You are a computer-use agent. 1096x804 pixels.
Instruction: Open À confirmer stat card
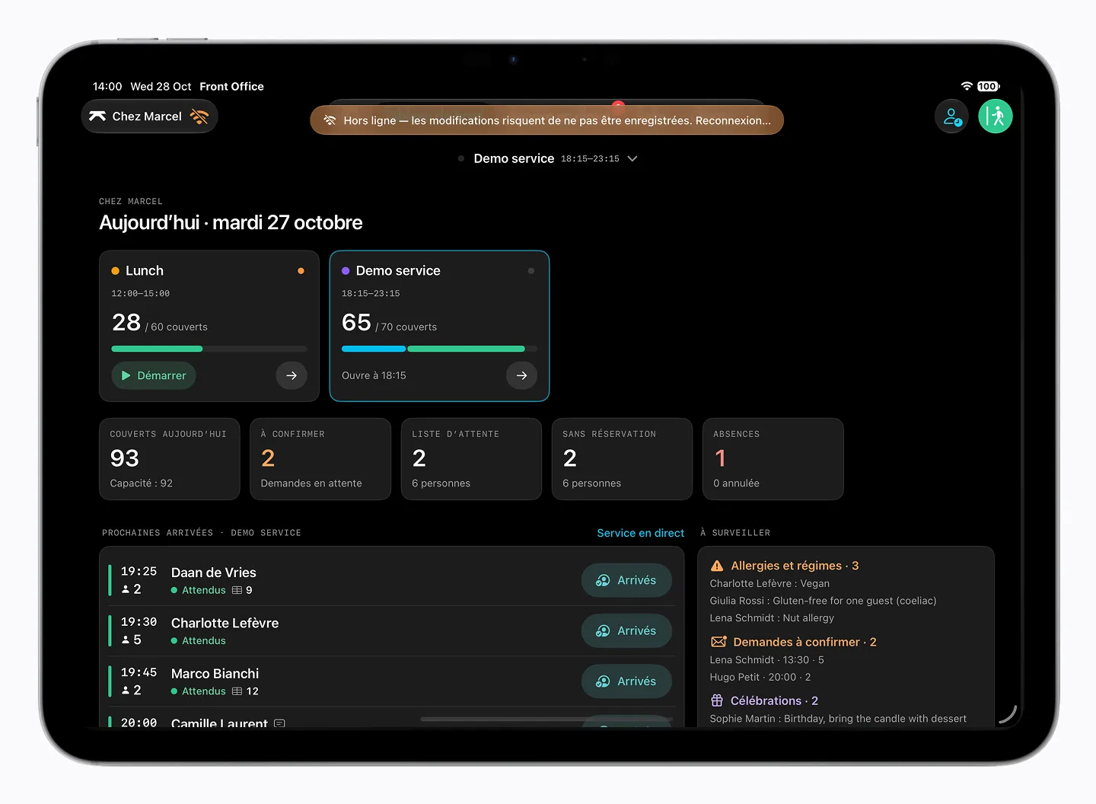pos(320,459)
